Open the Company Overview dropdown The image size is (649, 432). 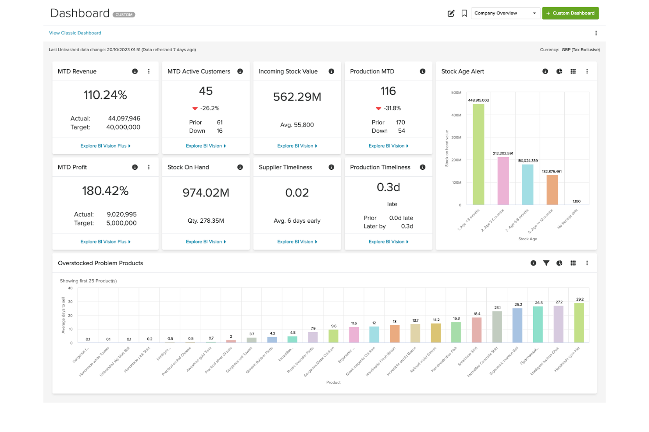(x=505, y=13)
